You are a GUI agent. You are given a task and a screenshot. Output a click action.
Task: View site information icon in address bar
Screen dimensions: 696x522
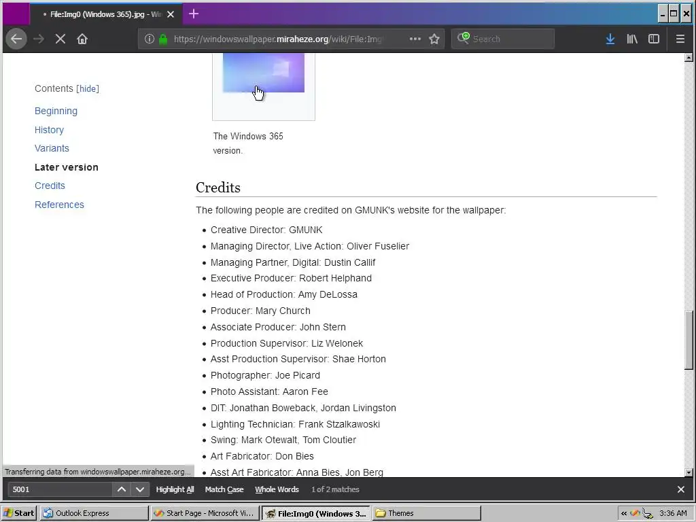tap(150, 39)
